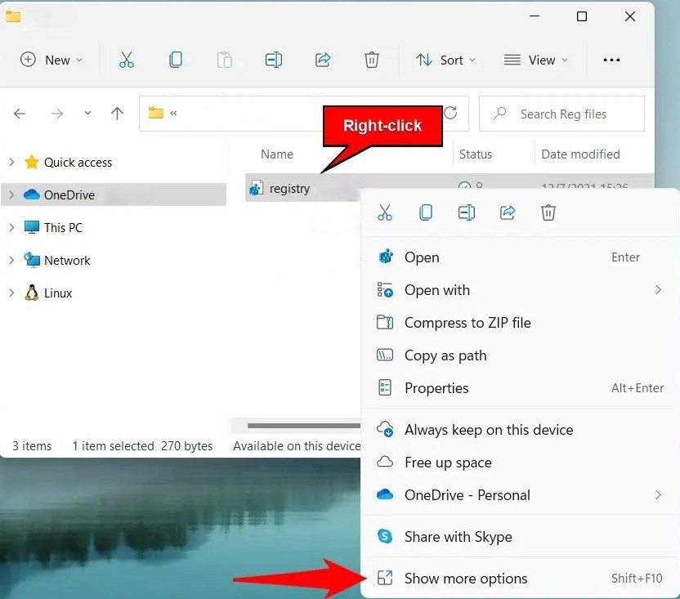Viewport: 680px width, 599px height.
Task: Open the View dropdown menu
Action: coord(536,60)
